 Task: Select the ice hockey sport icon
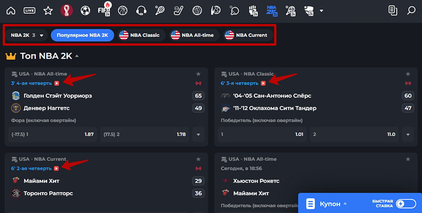pyautogui.click(x=178, y=11)
